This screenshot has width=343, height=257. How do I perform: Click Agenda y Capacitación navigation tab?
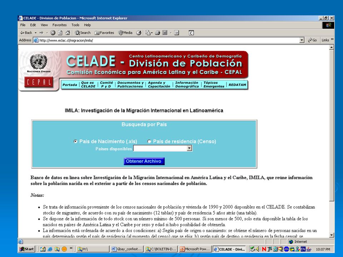point(159,85)
